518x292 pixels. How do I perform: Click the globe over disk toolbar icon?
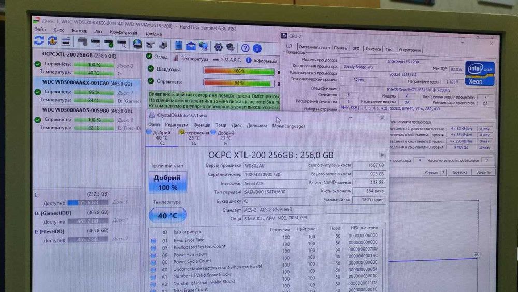[137, 44]
